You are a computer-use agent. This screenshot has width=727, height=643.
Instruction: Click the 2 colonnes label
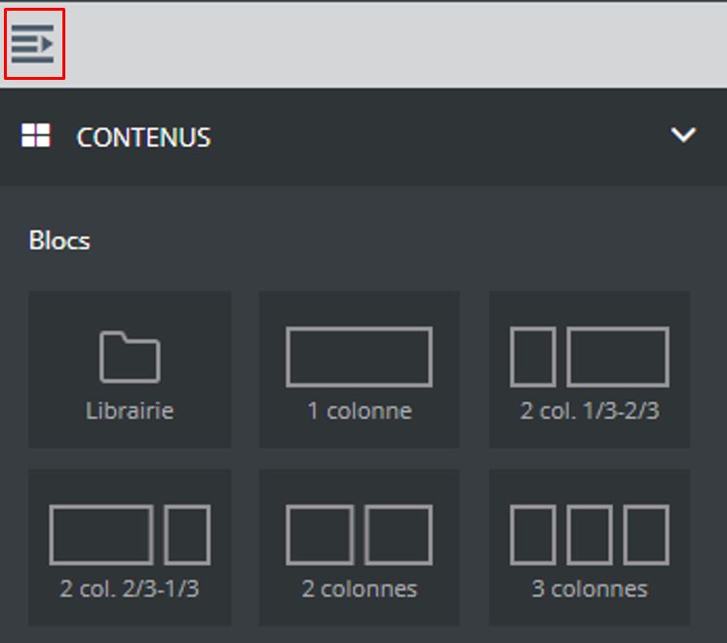tap(359, 588)
